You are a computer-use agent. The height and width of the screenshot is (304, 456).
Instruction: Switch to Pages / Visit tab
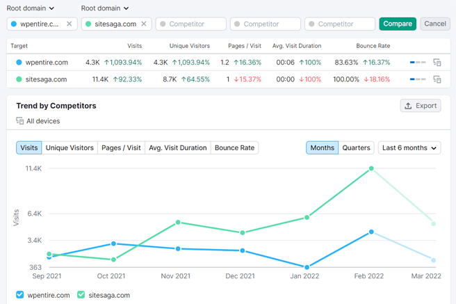121,147
